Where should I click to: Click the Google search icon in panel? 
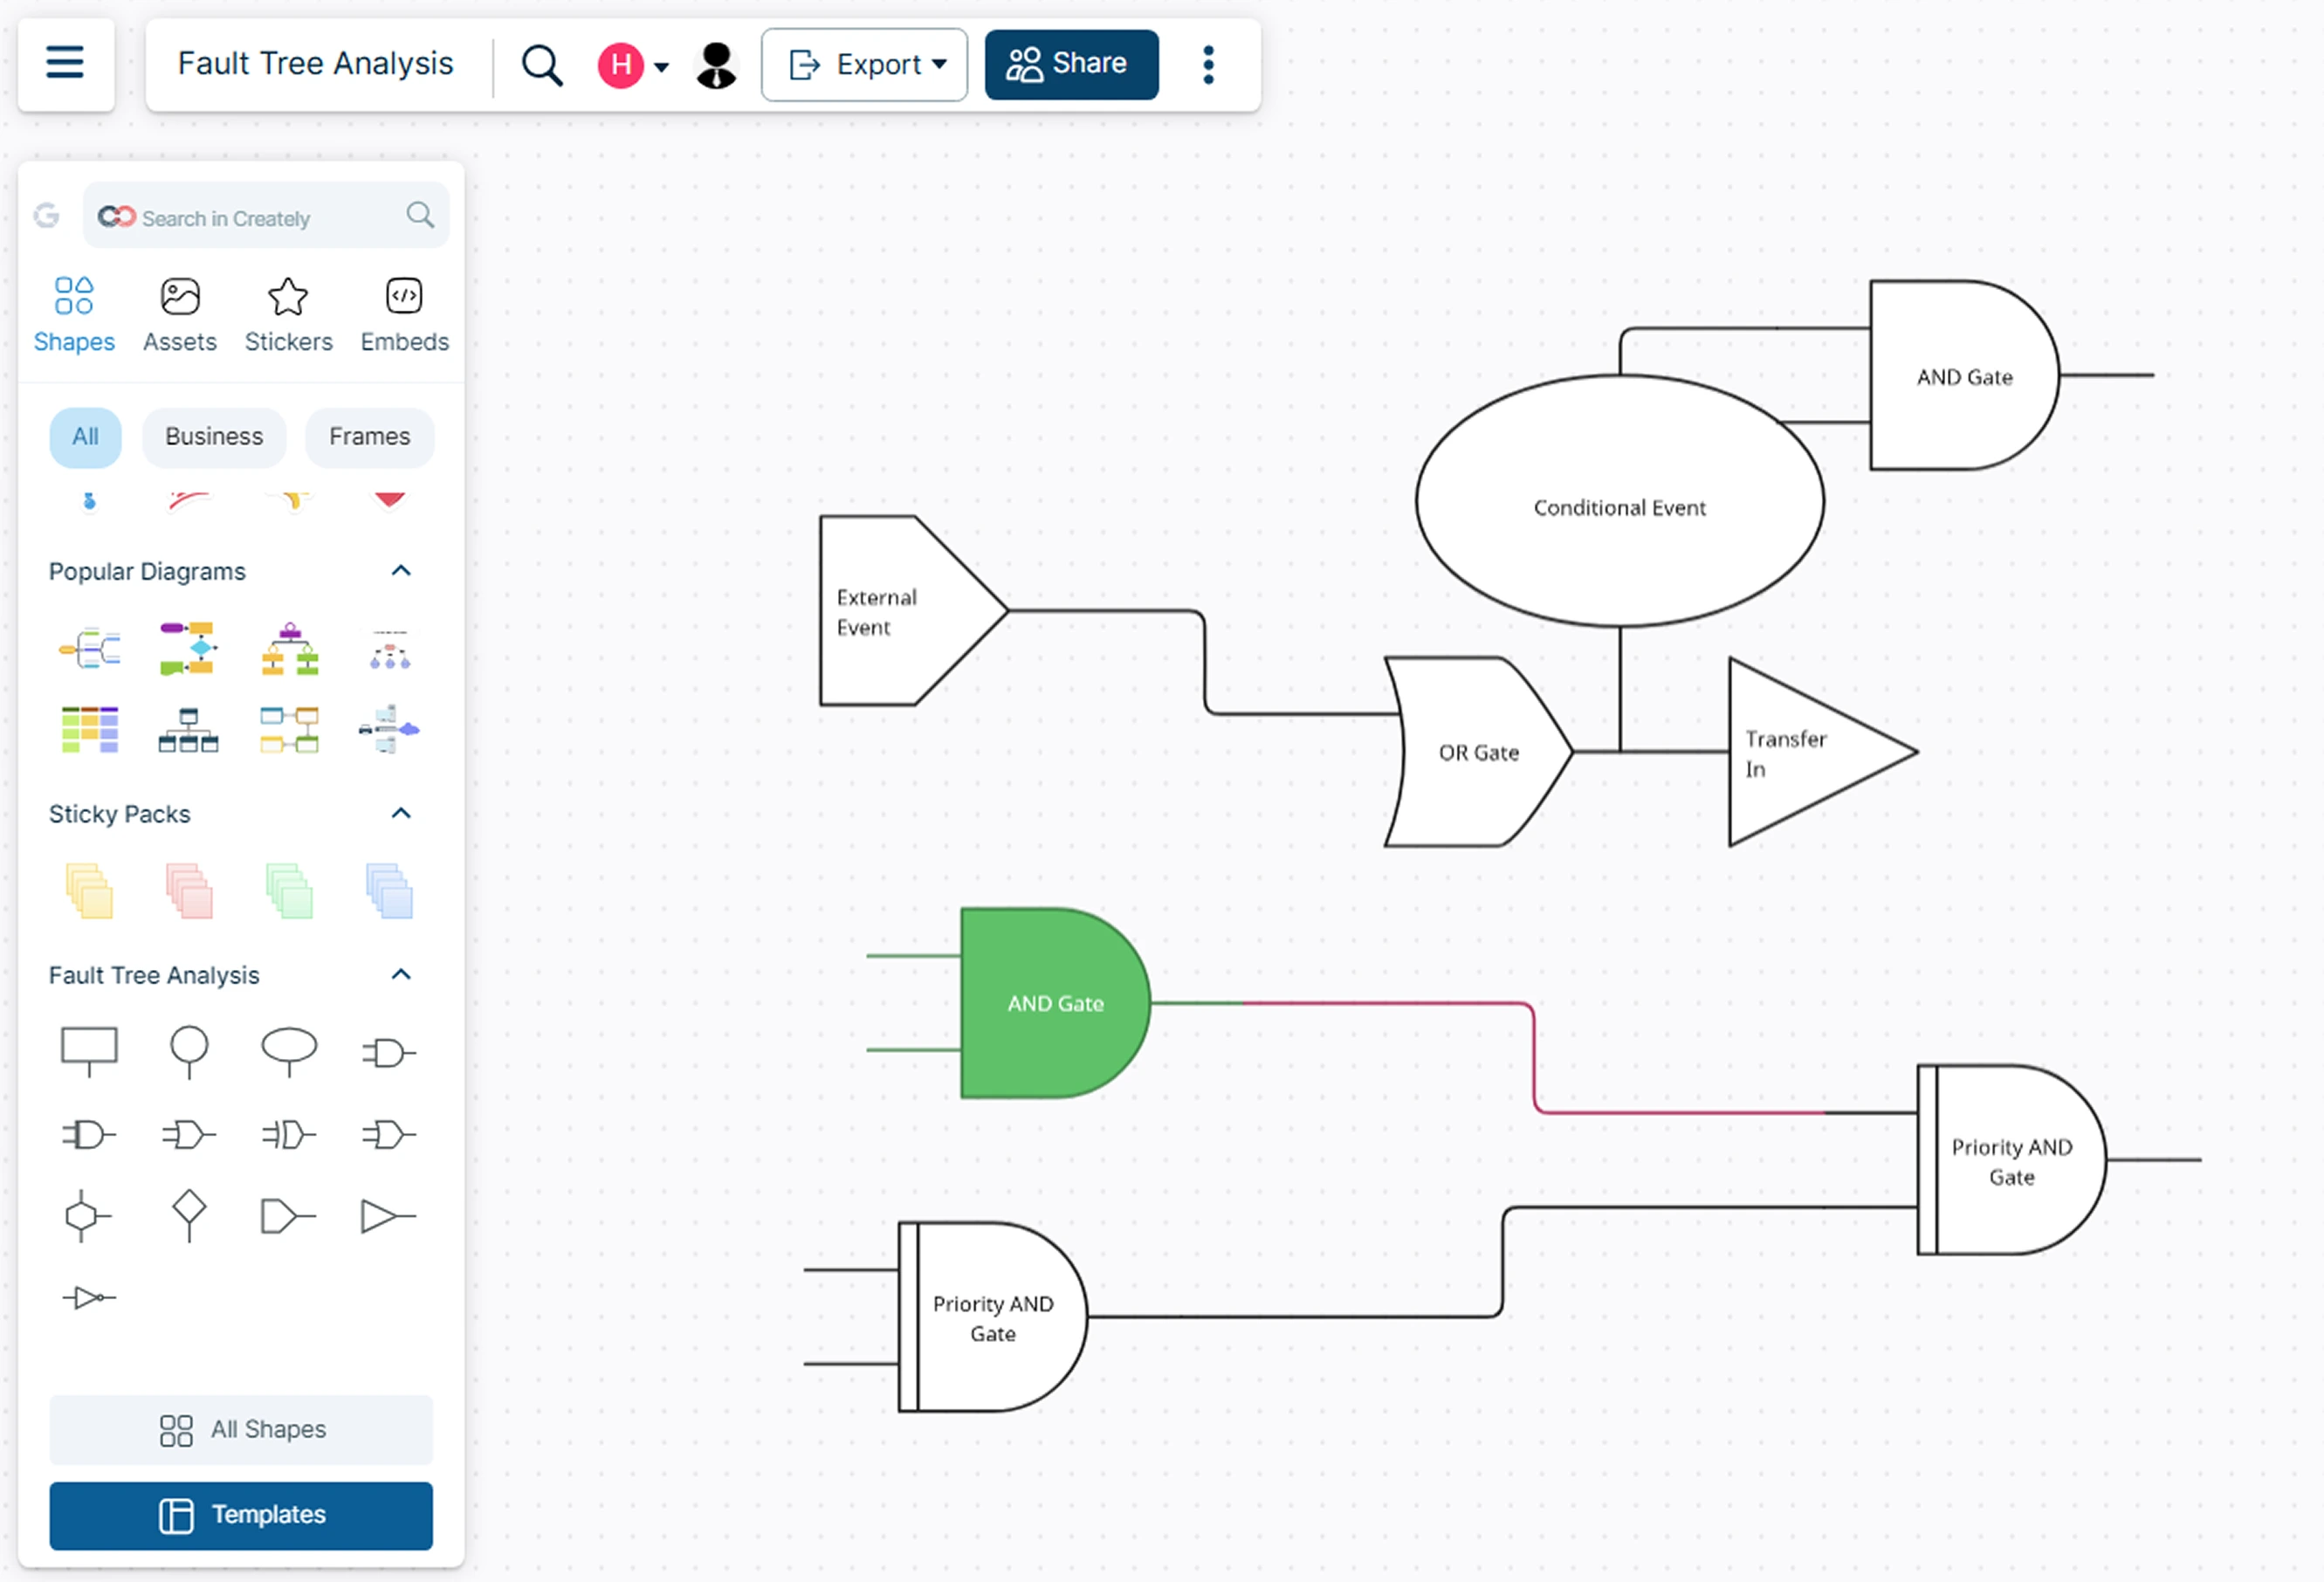point(47,215)
